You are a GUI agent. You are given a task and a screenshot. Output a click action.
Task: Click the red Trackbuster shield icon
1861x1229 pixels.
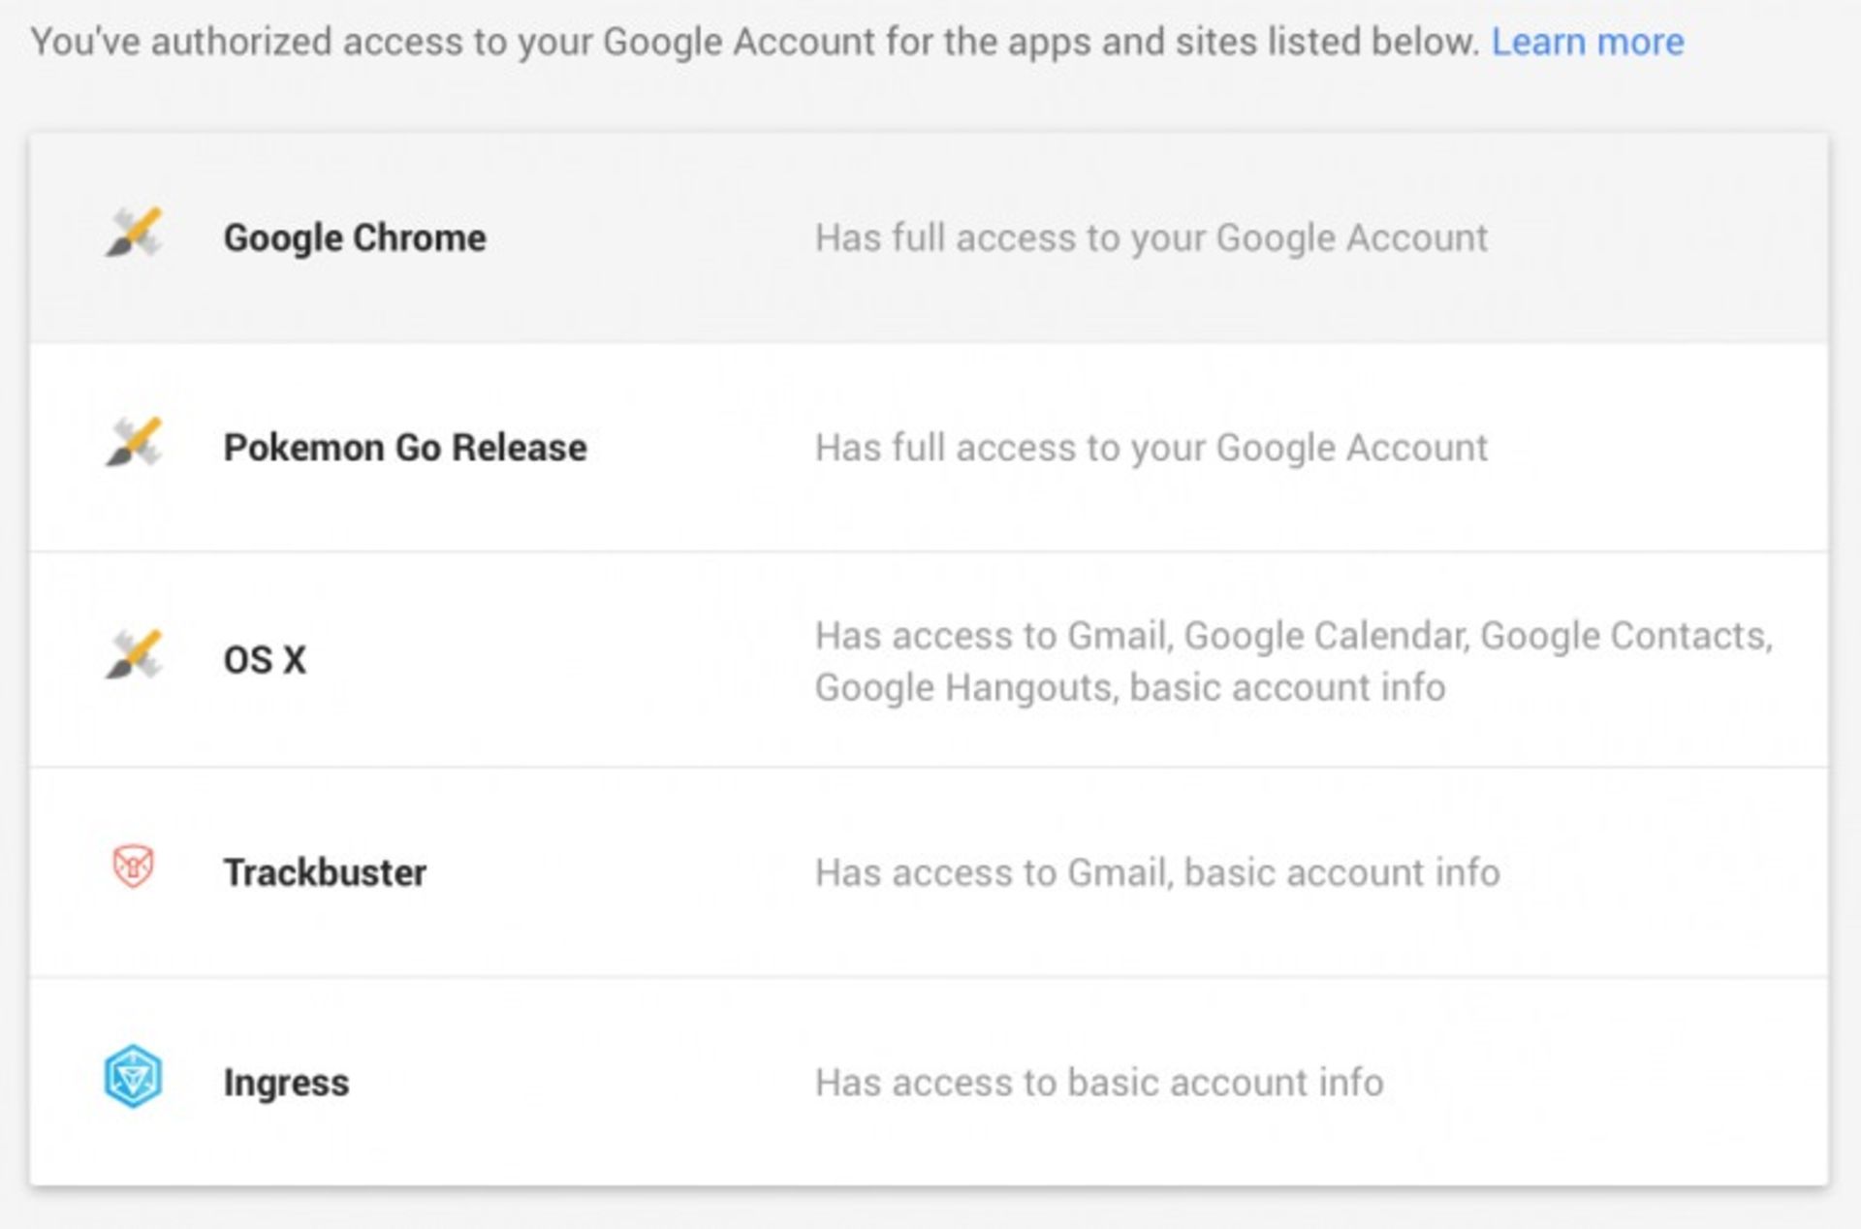pos(133,867)
